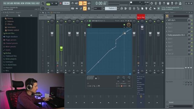Open the Playlist view icon
This screenshot has height=109, width=194.
point(122,8)
